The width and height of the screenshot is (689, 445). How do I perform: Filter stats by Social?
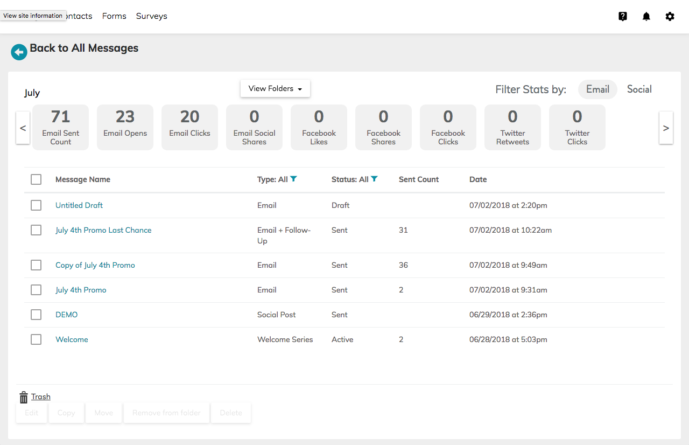pyautogui.click(x=639, y=89)
